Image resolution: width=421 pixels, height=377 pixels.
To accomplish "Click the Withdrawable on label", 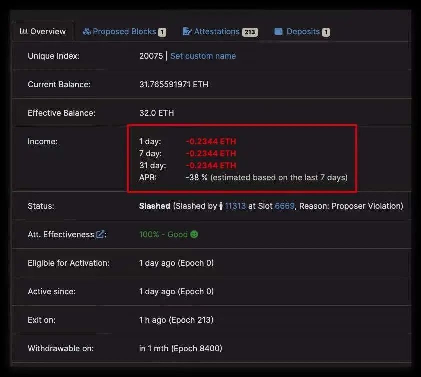I will 61,349.
